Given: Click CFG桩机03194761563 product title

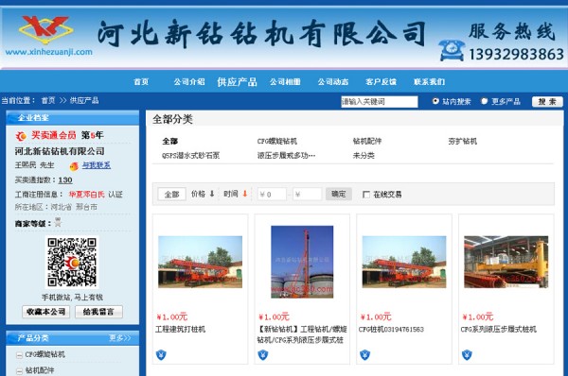Looking at the screenshot, I should tap(391, 329).
